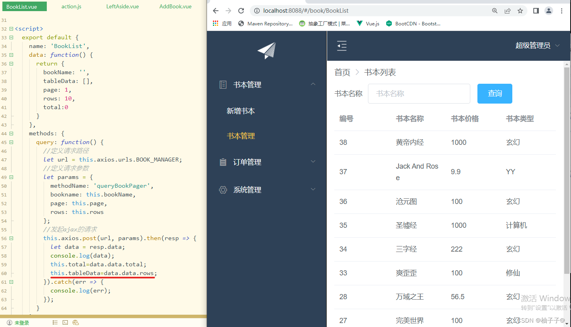
Task: Click the 修仙 type cell
Action: tap(513, 273)
